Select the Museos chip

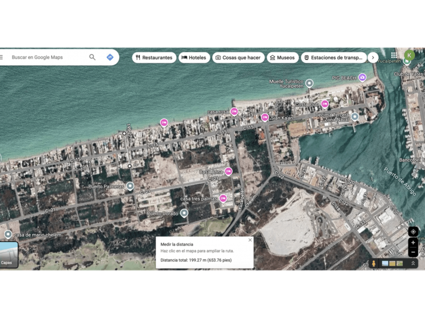click(283, 58)
